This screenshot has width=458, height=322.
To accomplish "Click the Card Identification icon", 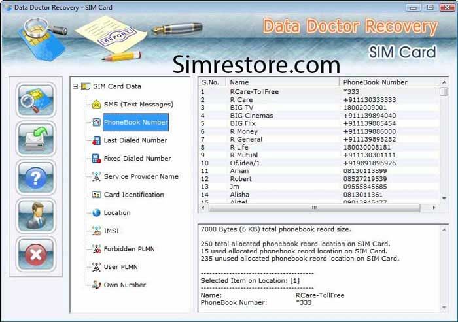I will click(x=96, y=195).
